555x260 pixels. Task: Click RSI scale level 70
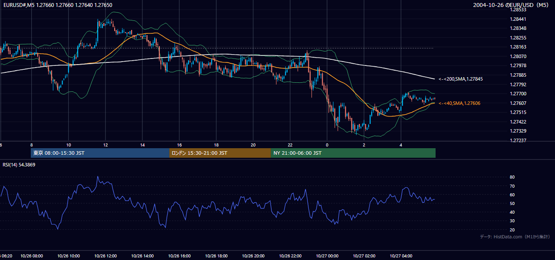pos(512,186)
